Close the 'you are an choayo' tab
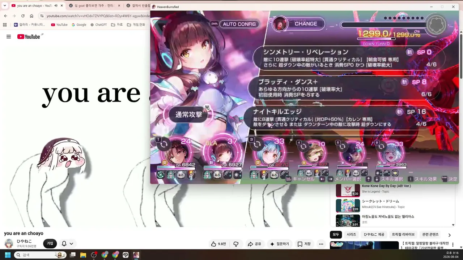The height and width of the screenshot is (260, 463). pyautogui.click(x=62, y=6)
